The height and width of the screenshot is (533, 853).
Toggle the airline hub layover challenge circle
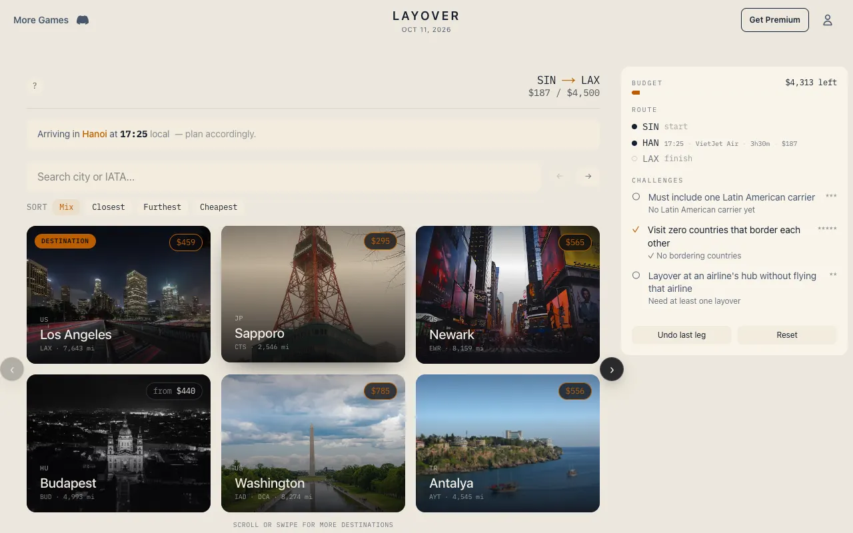coord(636,275)
